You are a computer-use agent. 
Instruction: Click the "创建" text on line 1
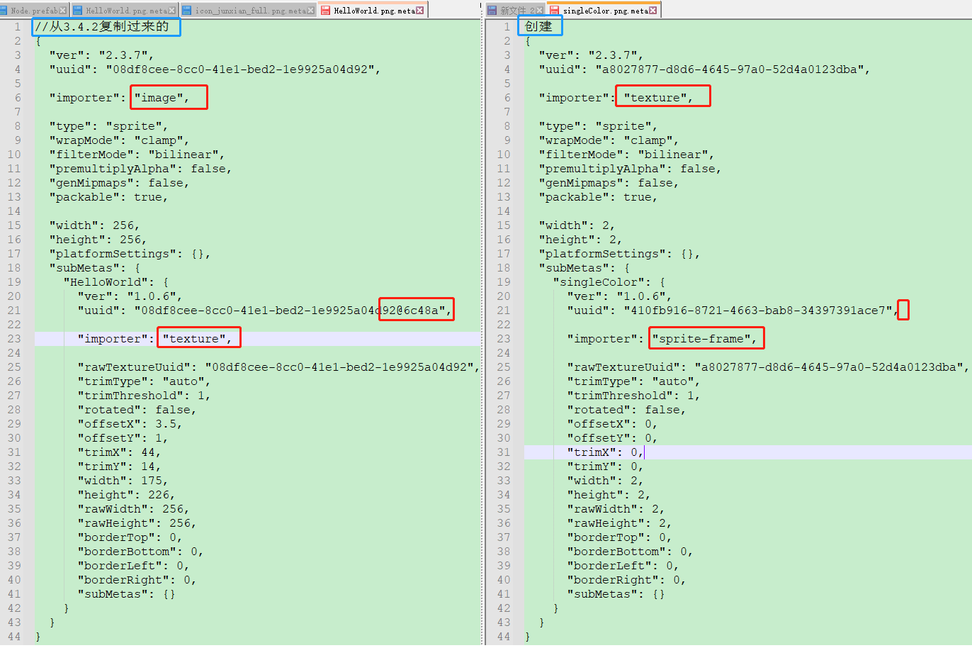pos(538,27)
